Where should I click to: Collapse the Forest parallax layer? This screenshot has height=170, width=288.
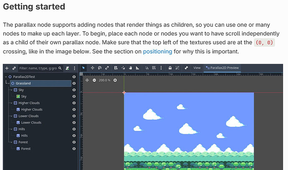click(x=11, y=142)
